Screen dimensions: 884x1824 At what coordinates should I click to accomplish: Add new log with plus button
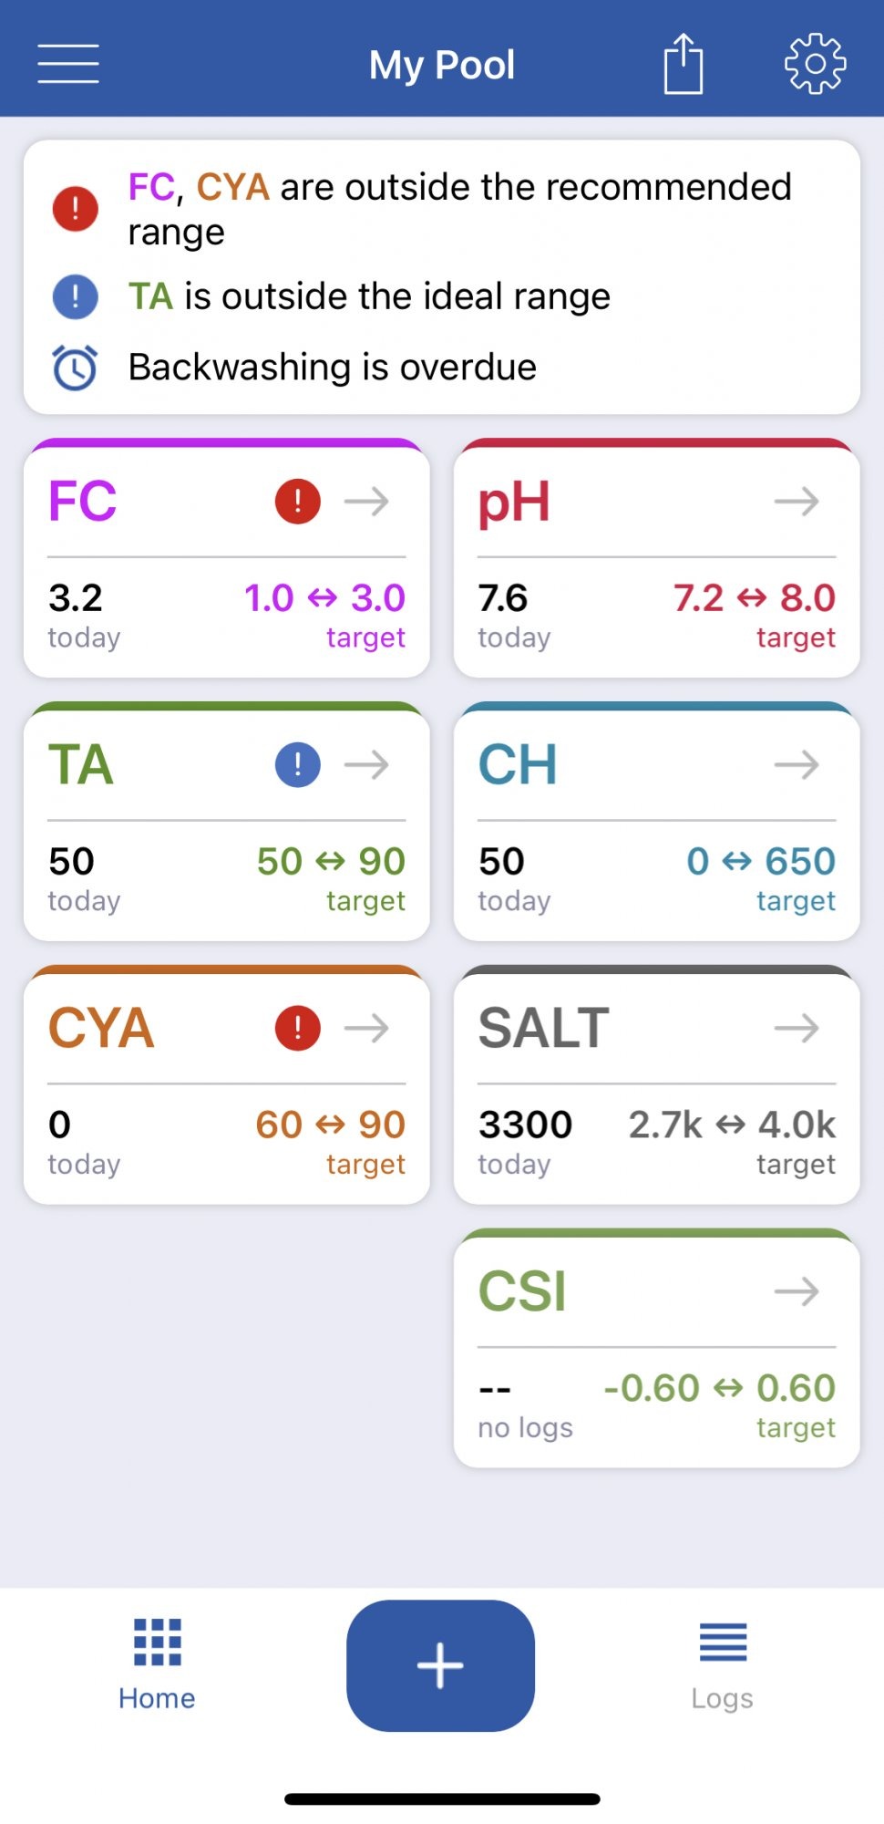440,1665
